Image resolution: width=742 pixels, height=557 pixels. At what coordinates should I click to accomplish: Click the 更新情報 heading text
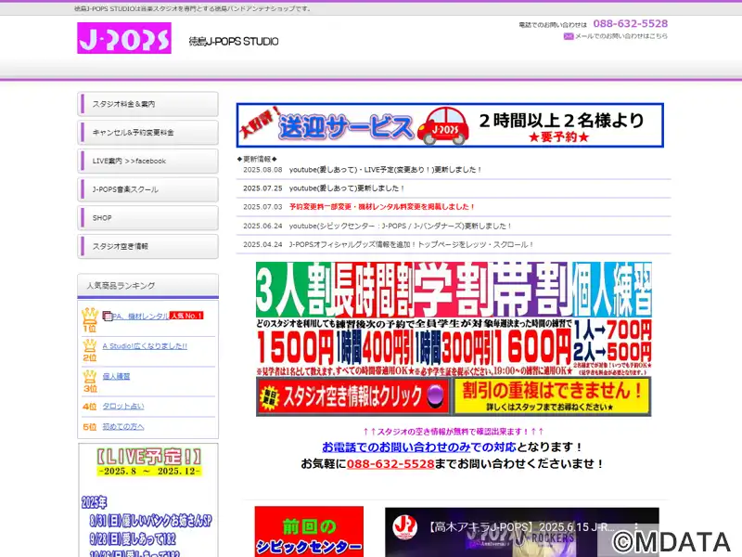pos(257,159)
